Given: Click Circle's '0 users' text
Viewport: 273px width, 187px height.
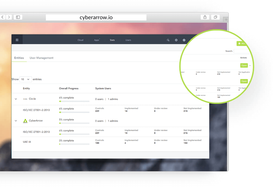Looking at the screenshot, I should (x=99, y=99).
